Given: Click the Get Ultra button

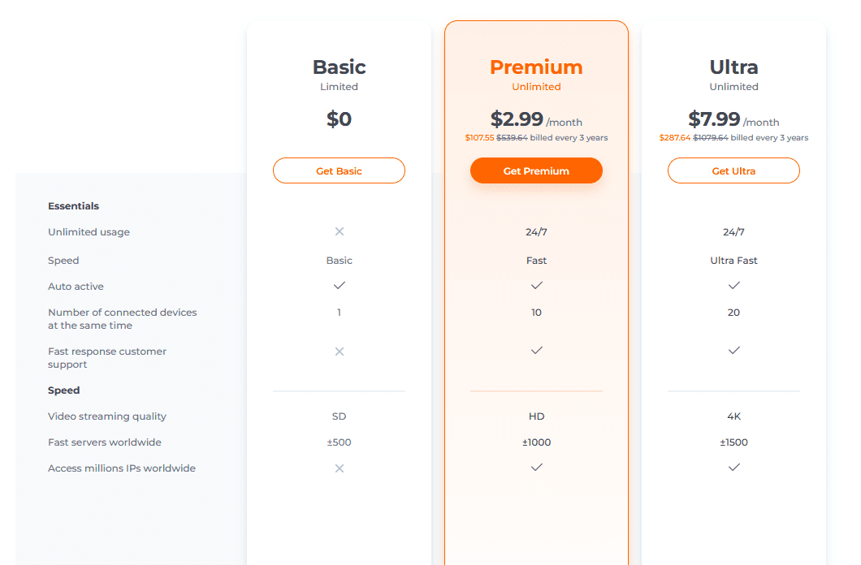Looking at the screenshot, I should [x=733, y=170].
